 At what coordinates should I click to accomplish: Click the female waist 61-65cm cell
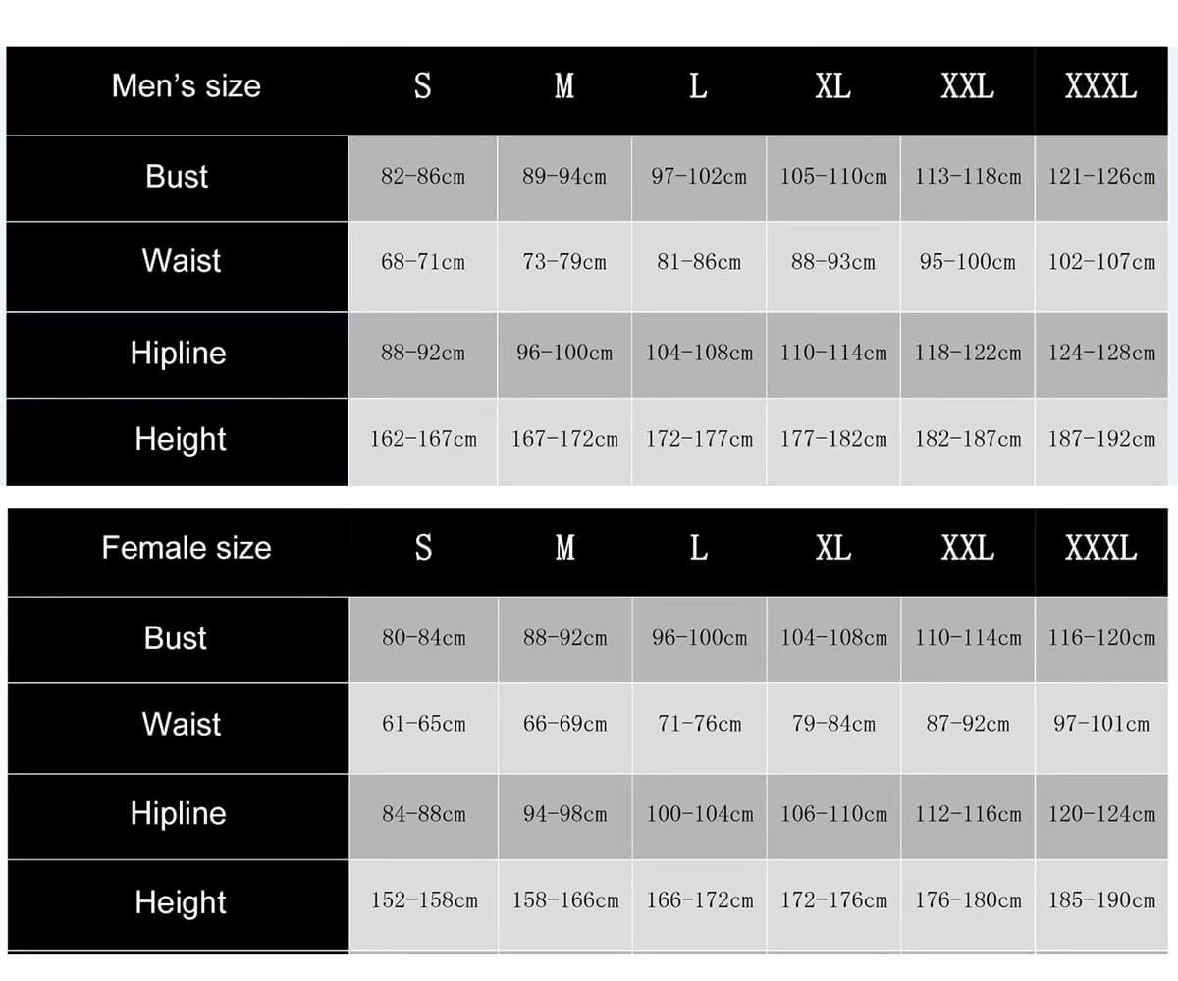pyautogui.click(x=423, y=725)
